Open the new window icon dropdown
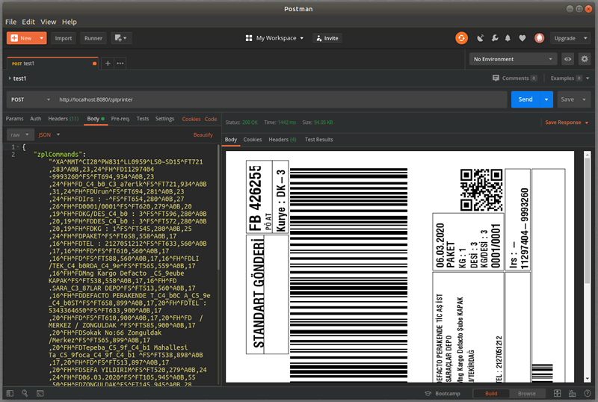Viewport: 598px width, 402px height. [x=121, y=38]
